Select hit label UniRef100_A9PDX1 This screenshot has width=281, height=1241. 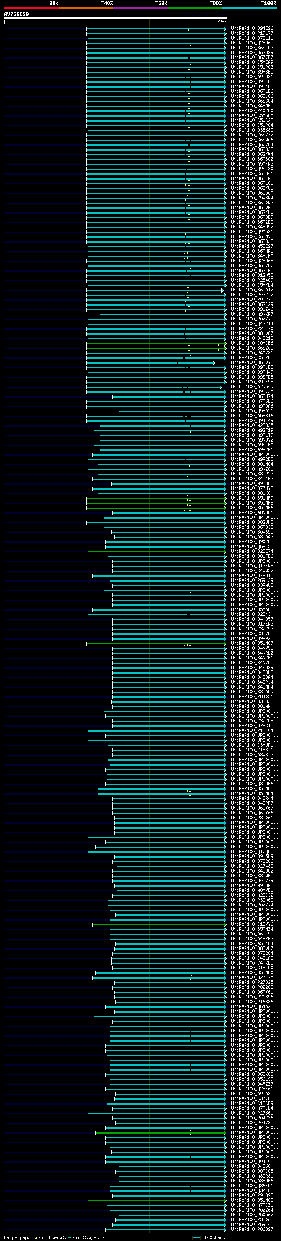point(252,77)
